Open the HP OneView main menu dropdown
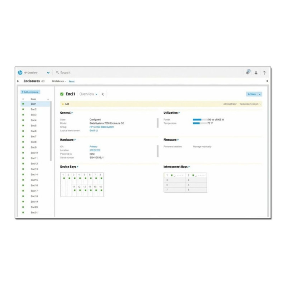The height and width of the screenshot is (287, 287). 48,72
